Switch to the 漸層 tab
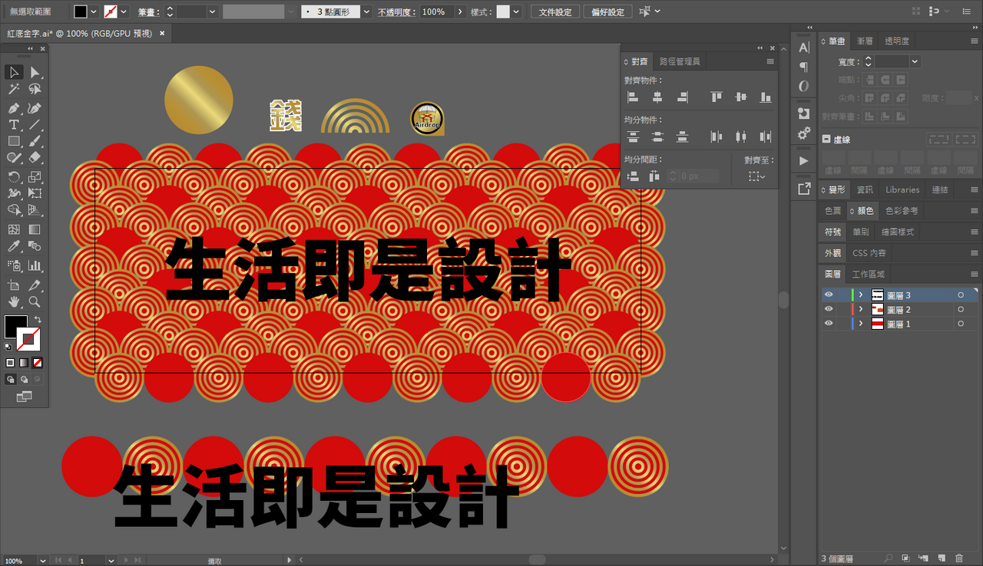The width and height of the screenshot is (983, 566). [865, 41]
